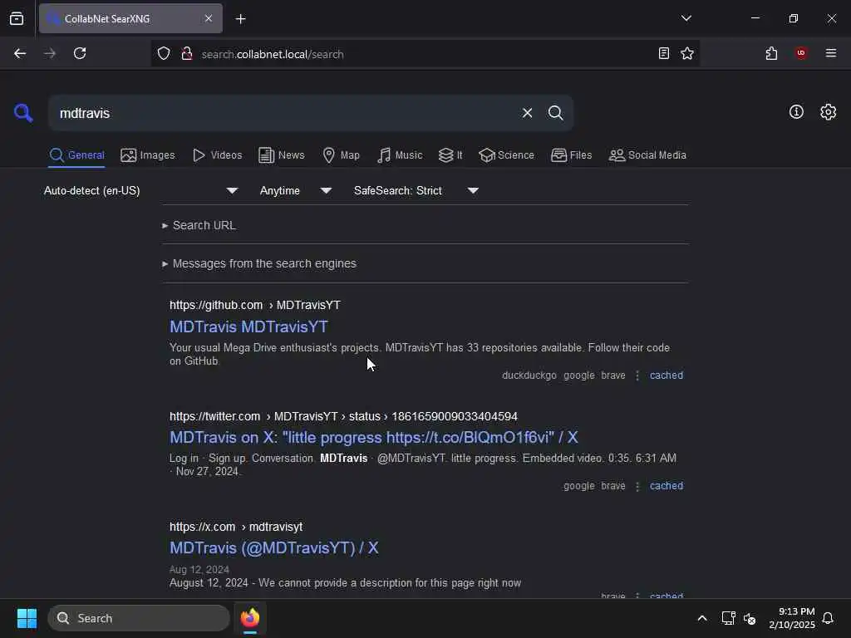The image size is (851, 638).
Task: Show hidden tray icons chevron
Action: point(701,618)
